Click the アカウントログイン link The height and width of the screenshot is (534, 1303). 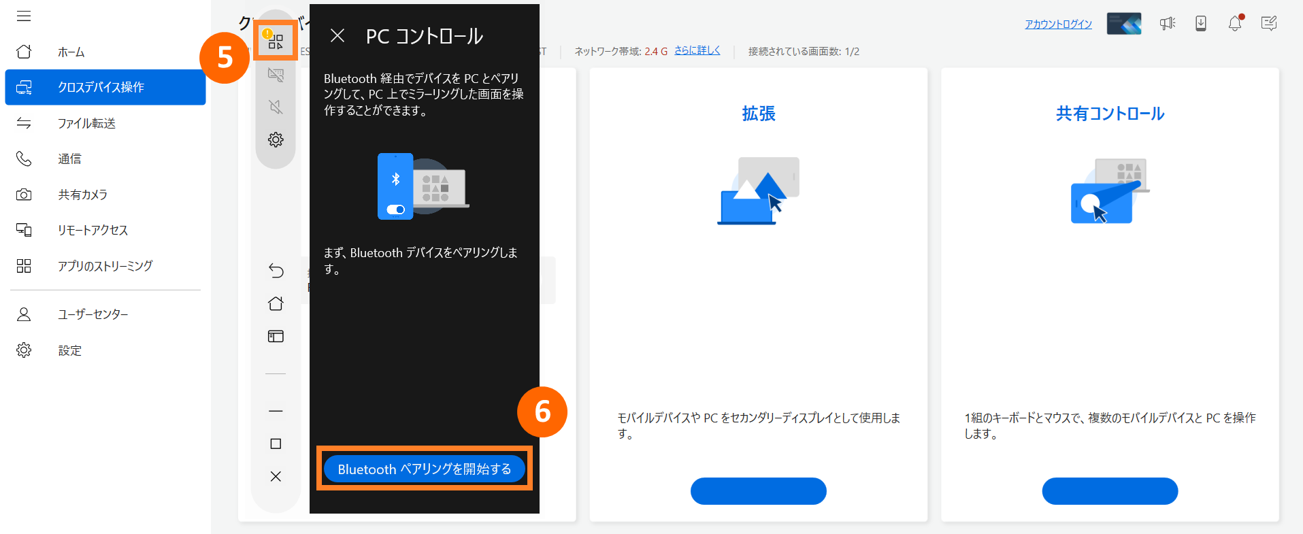click(1058, 24)
